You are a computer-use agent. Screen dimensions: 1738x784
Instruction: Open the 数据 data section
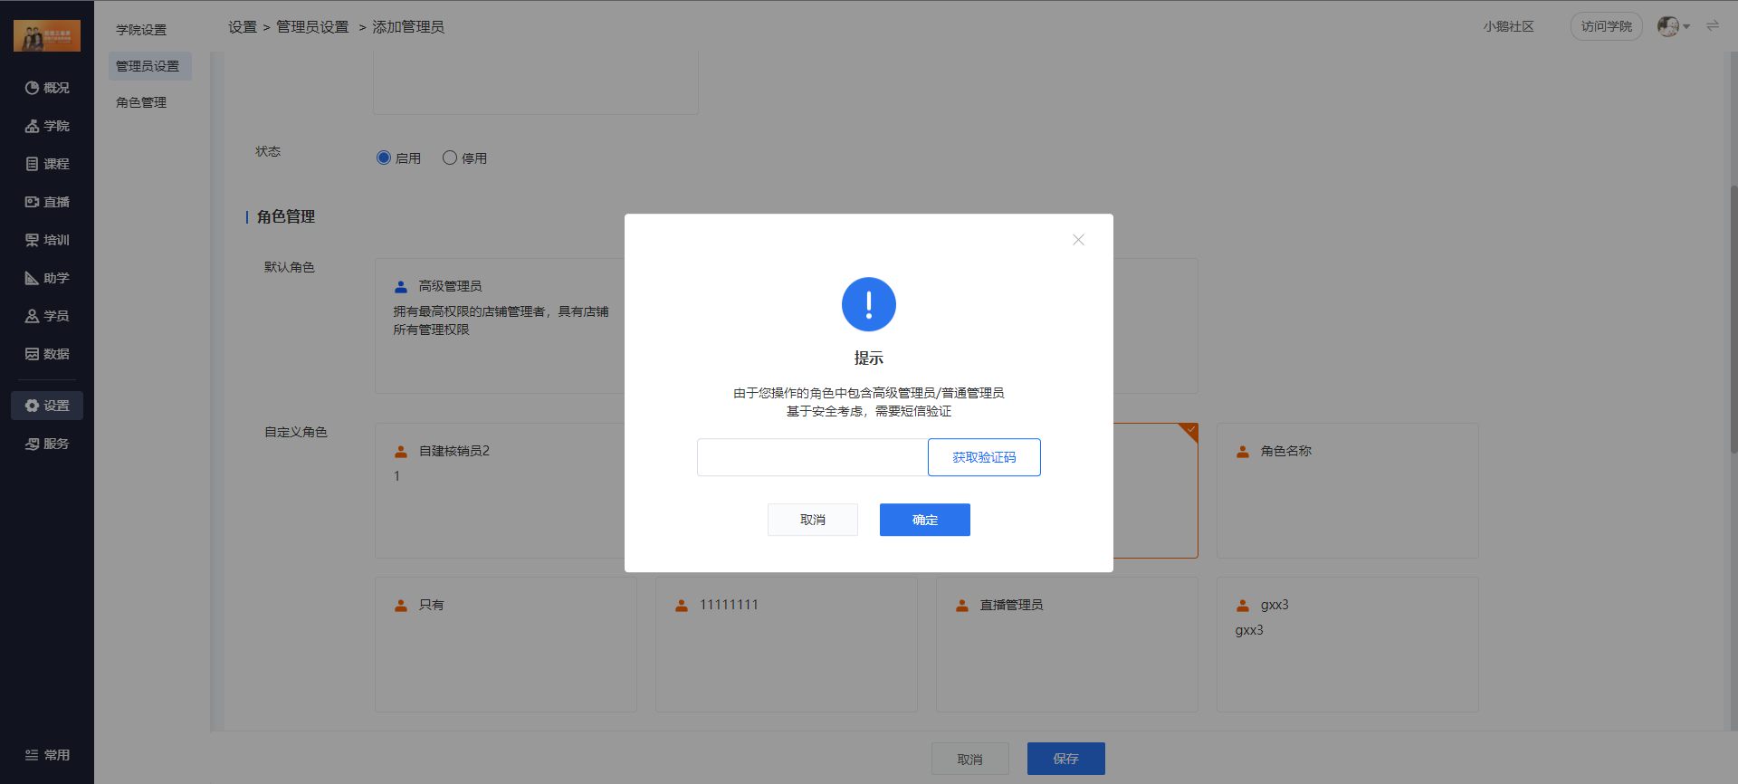47,354
